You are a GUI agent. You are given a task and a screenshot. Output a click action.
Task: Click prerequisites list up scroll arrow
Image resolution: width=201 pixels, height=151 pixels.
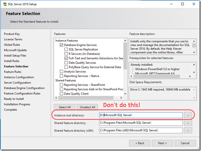pos(194,65)
